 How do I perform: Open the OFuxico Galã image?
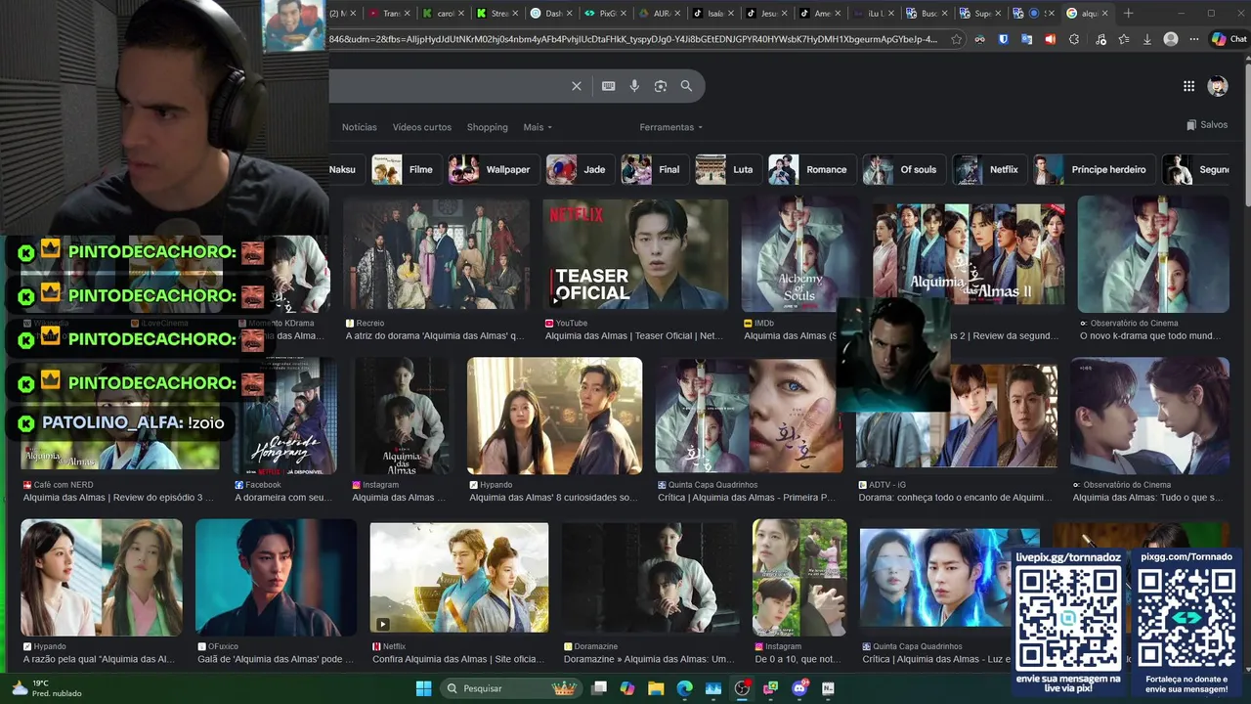(x=276, y=577)
